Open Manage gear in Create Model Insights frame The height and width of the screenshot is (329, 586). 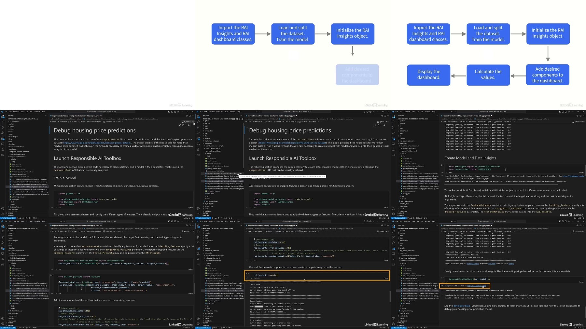coord(393,214)
